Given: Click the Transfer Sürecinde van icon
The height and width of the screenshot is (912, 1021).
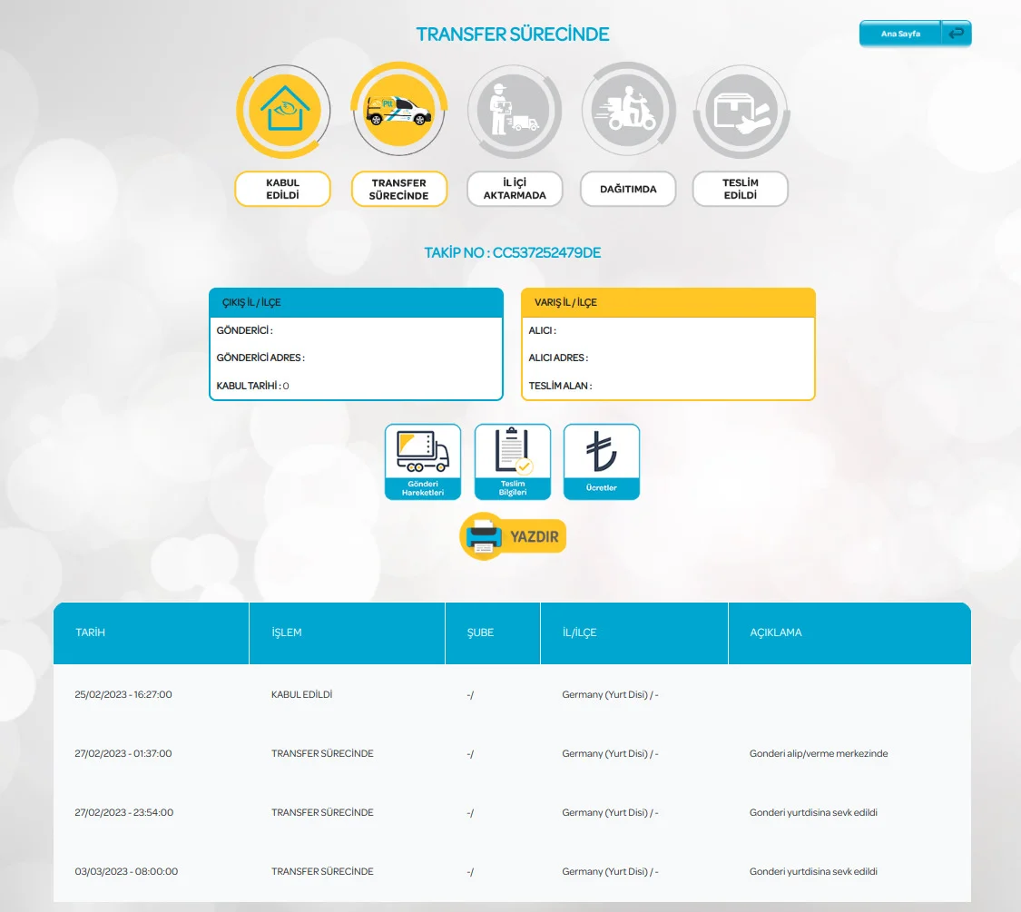Looking at the screenshot, I should point(398,110).
